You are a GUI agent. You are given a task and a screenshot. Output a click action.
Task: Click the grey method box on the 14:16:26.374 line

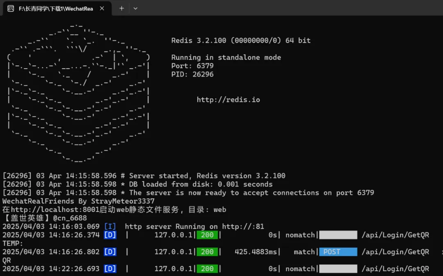coord(338,235)
